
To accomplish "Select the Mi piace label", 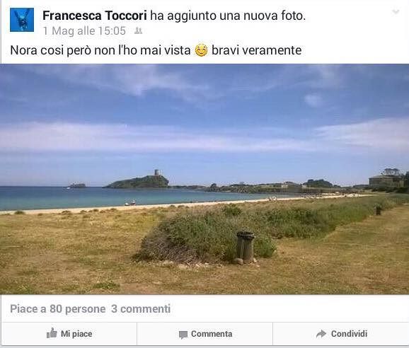I will (x=76, y=334).
